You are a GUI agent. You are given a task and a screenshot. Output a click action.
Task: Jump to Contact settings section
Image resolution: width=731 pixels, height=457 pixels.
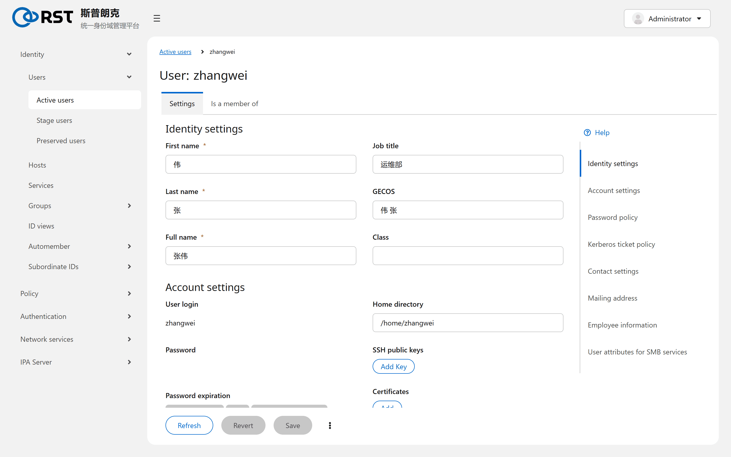pos(613,271)
